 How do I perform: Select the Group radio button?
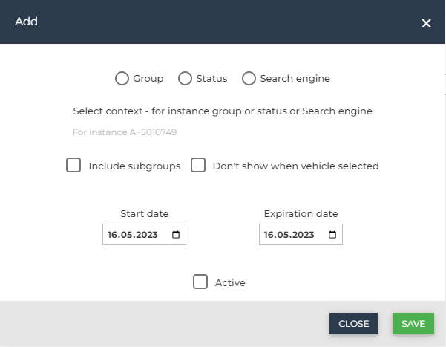(x=122, y=78)
